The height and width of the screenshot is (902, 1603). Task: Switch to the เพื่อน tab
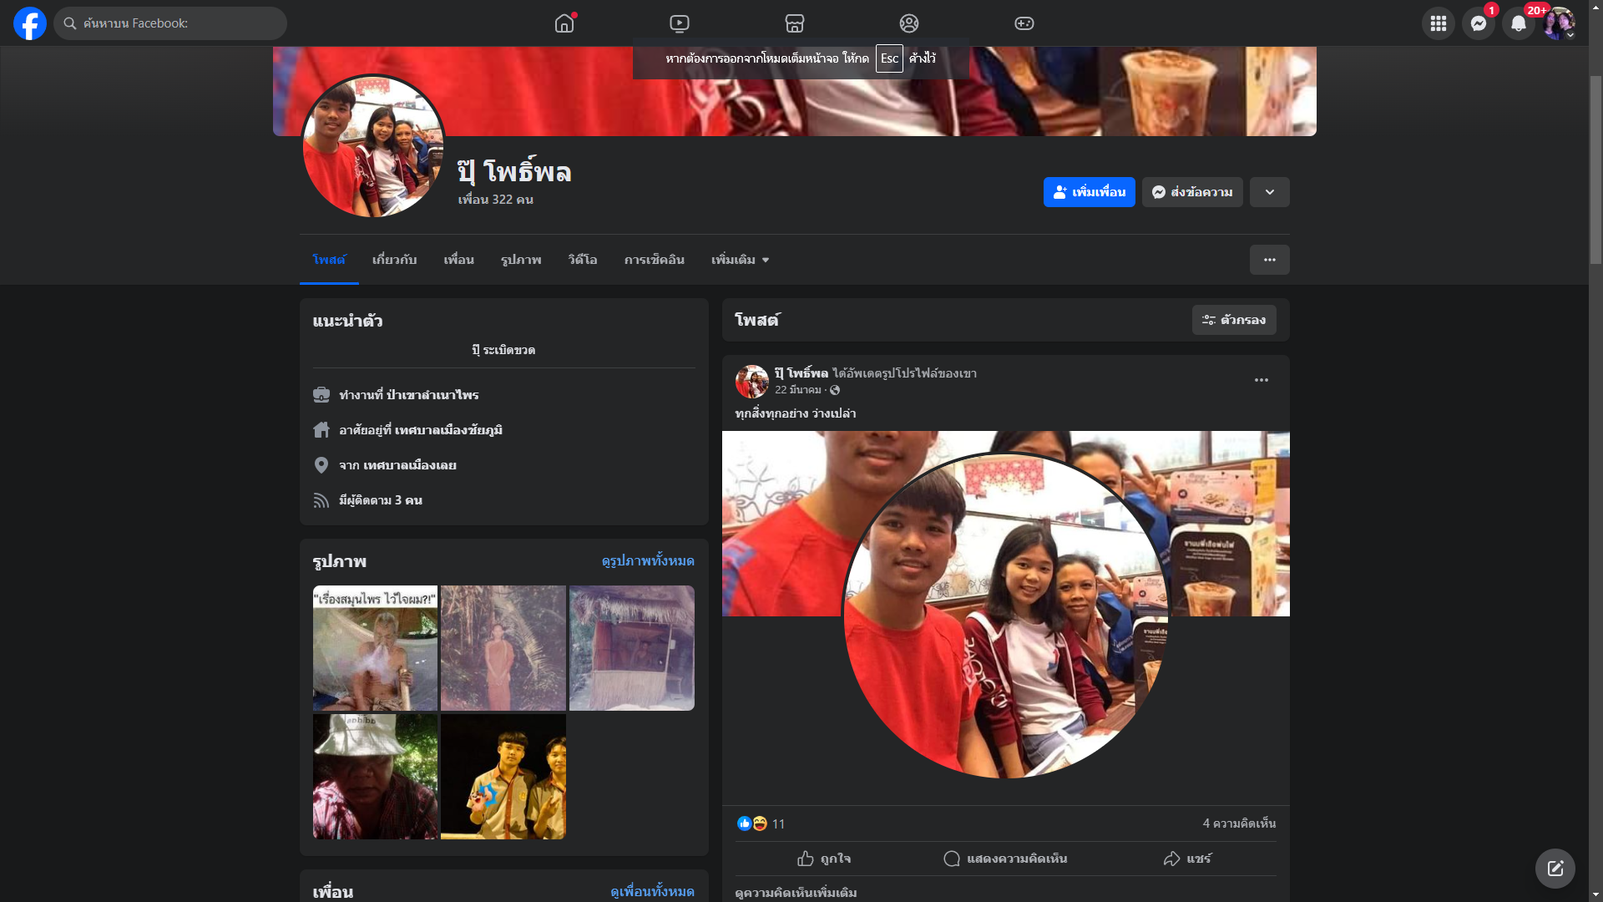click(x=458, y=260)
